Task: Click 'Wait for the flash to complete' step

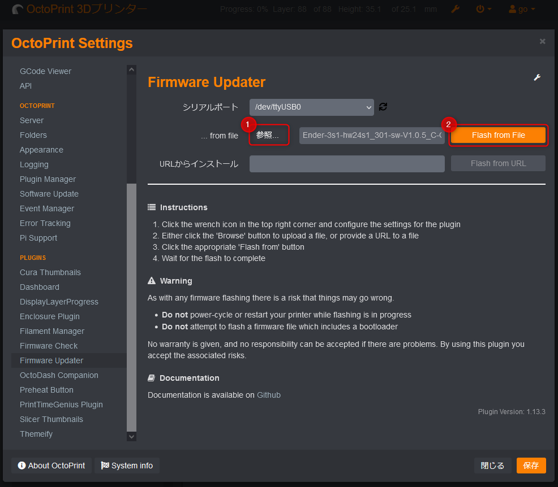Action: click(x=213, y=258)
